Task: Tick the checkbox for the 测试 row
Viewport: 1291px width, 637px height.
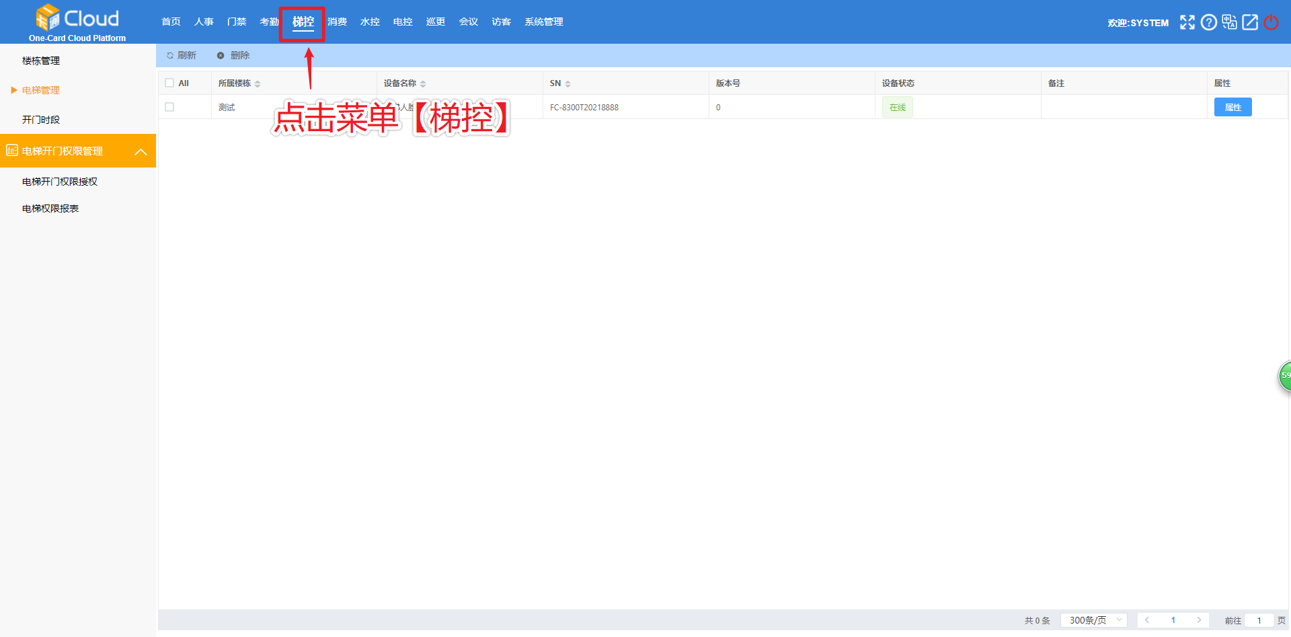Action: point(169,108)
